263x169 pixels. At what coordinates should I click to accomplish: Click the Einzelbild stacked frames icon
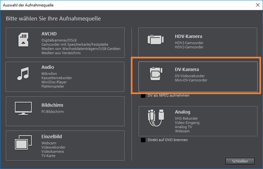[23, 142]
